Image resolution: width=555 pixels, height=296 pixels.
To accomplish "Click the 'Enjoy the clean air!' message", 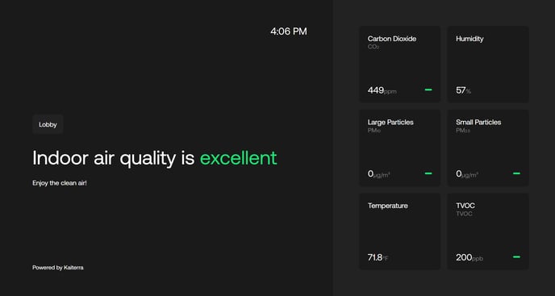I will pos(60,183).
